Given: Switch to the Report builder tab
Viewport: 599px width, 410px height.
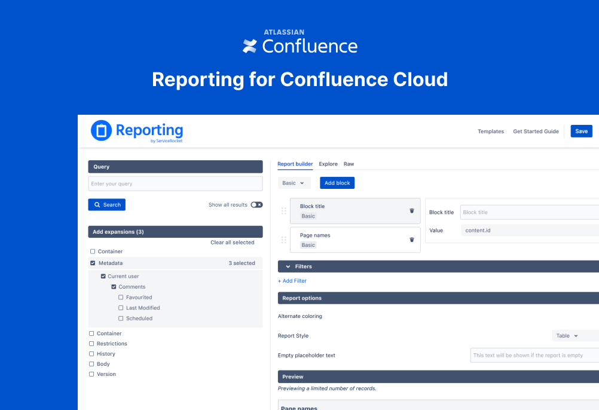Looking at the screenshot, I should click(295, 164).
